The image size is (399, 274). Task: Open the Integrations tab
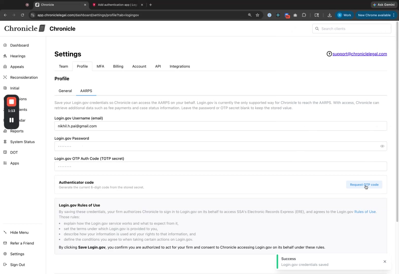click(180, 66)
